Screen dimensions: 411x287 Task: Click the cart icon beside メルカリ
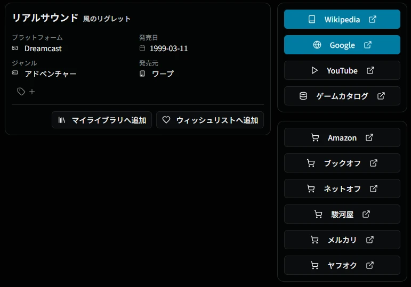tap(315, 240)
